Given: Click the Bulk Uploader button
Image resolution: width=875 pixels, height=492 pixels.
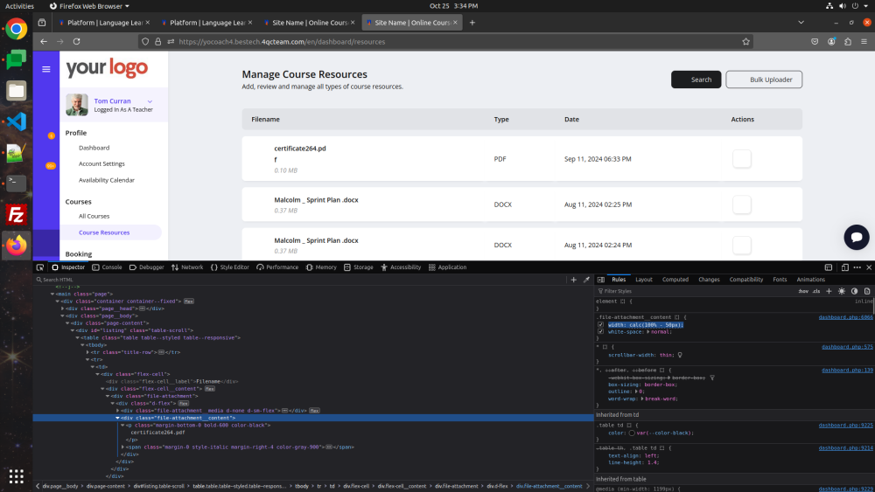Looking at the screenshot, I should tap(764, 80).
